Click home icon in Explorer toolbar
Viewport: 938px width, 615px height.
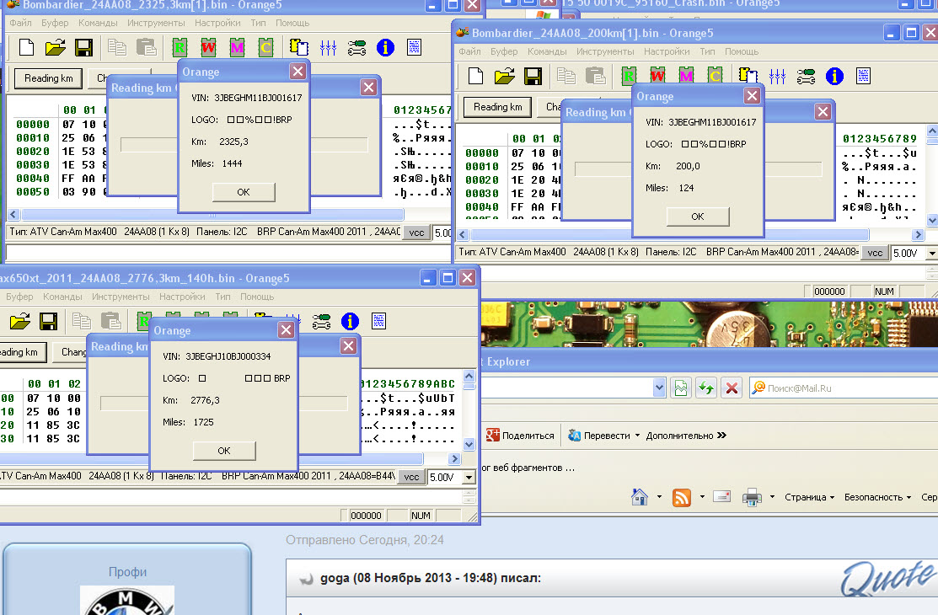coord(640,496)
